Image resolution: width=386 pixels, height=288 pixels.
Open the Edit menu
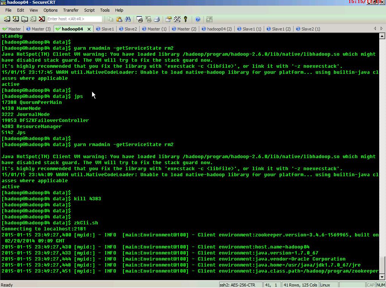(20, 10)
